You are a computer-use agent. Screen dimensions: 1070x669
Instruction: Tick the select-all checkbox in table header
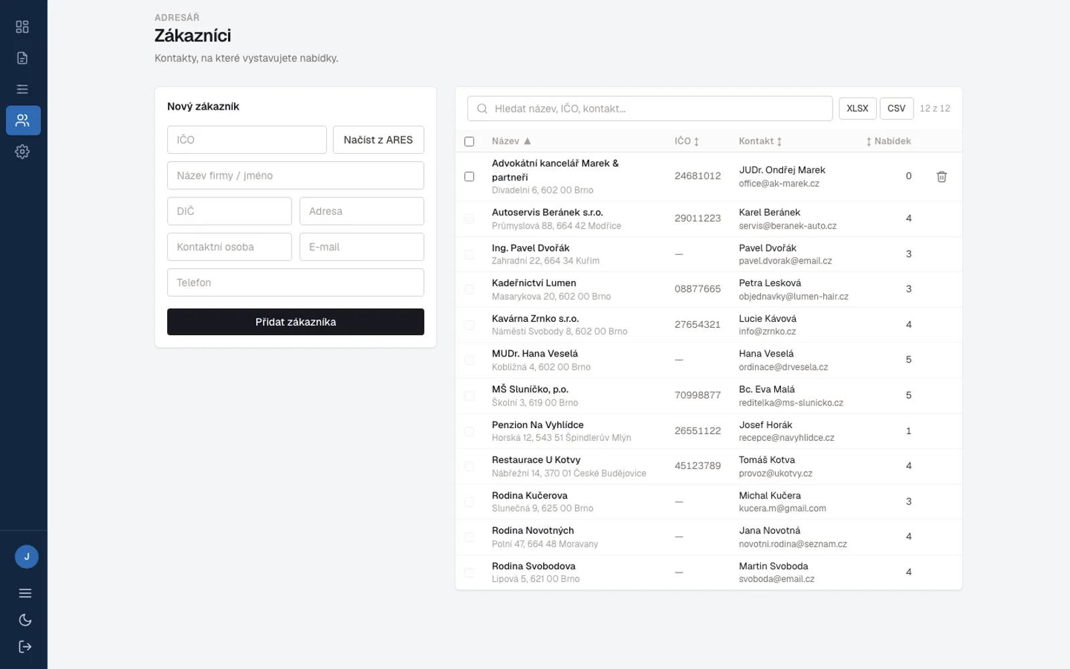tap(469, 142)
